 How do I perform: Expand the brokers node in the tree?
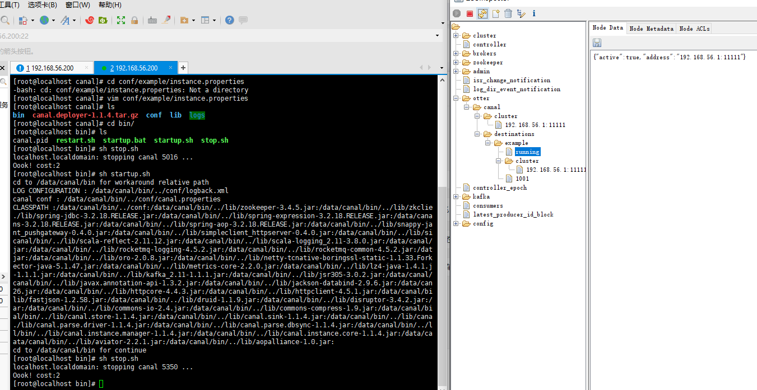tap(456, 54)
